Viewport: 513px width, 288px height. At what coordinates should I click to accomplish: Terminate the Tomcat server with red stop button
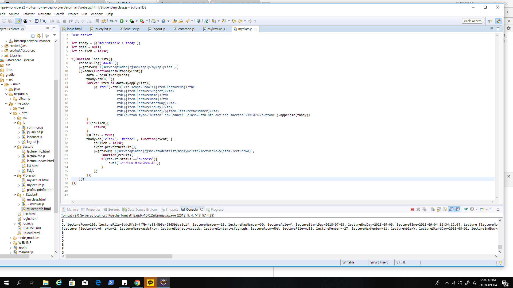click(x=412, y=210)
